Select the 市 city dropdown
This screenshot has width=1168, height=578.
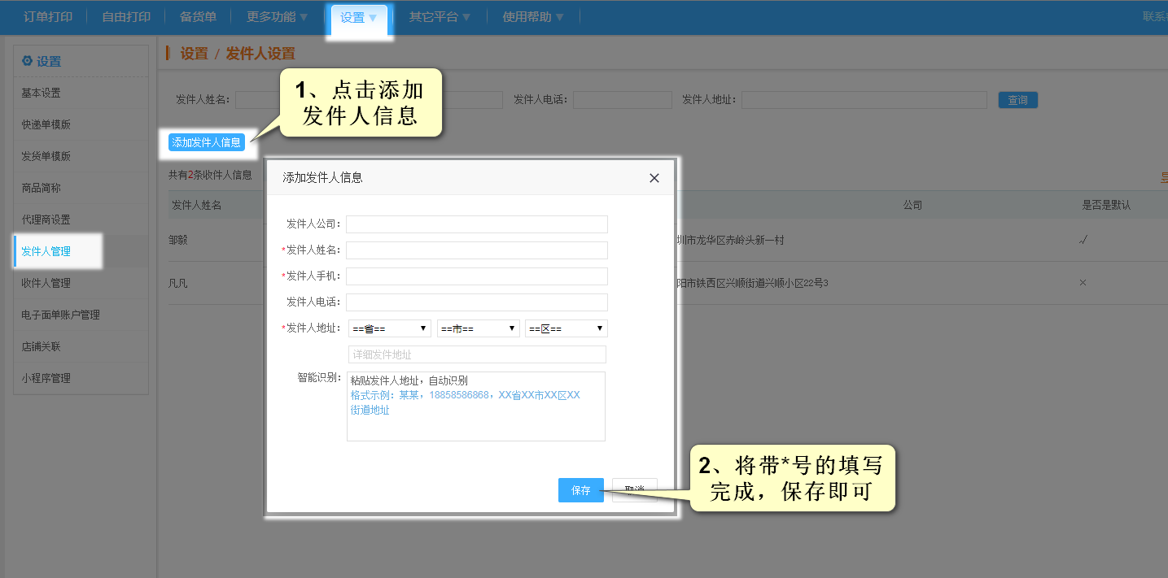(x=479, y=328)
